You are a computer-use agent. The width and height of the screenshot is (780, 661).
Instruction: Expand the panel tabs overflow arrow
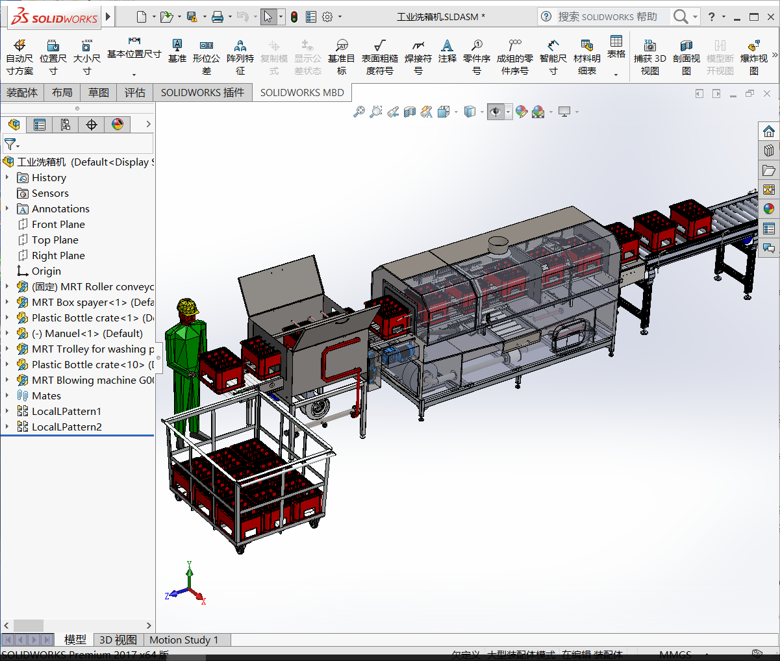[148, 124]
